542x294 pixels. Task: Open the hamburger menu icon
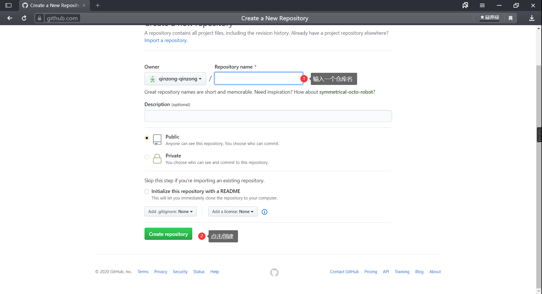pos(482,5)
